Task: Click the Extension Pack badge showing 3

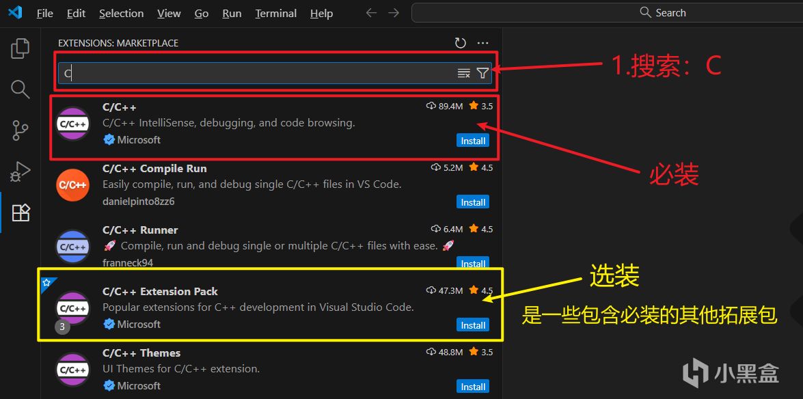Action: 62,327
